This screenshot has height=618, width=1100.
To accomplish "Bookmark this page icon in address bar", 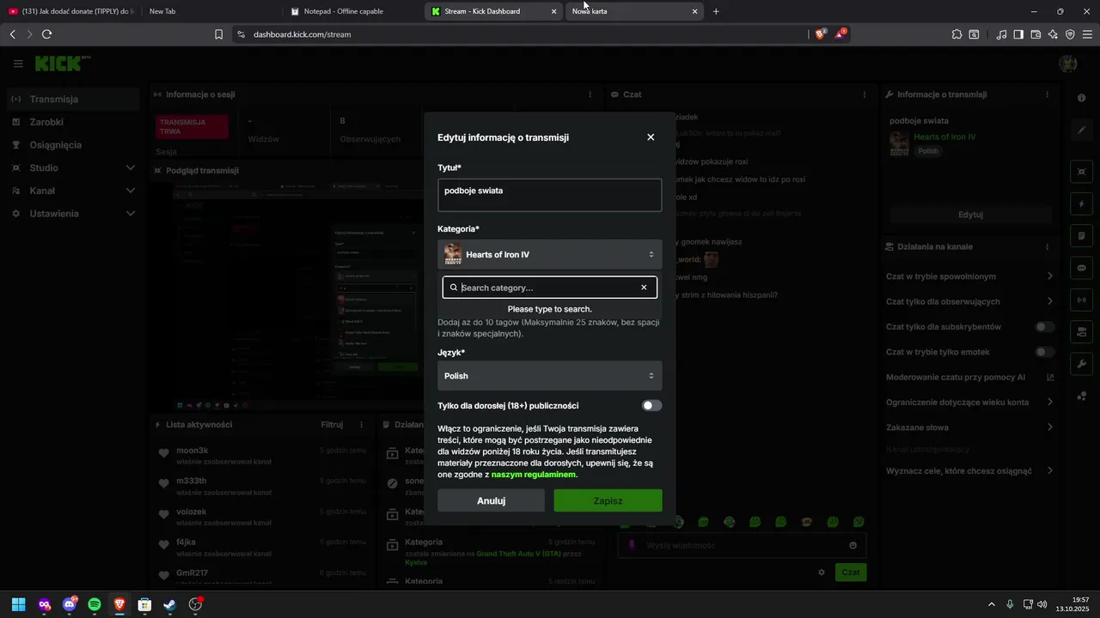I will [218, 34].
